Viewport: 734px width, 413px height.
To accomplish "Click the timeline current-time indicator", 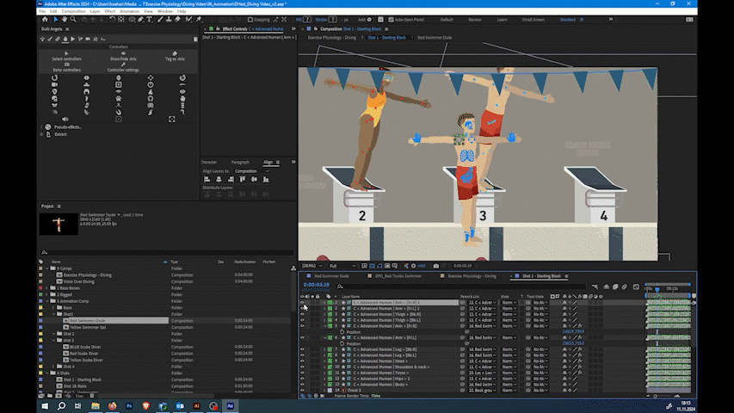I will click(657, 290).
